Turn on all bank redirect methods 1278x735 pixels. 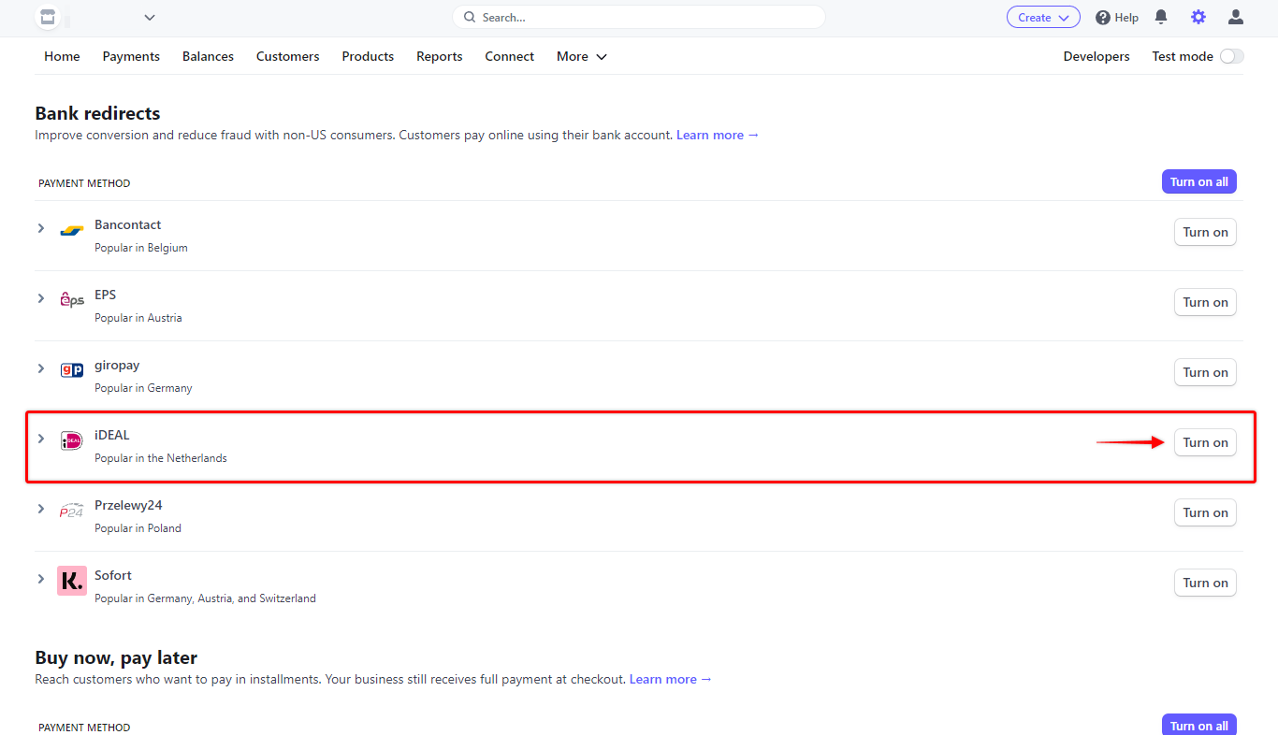pyautogui.click(x=1198, y=181)
